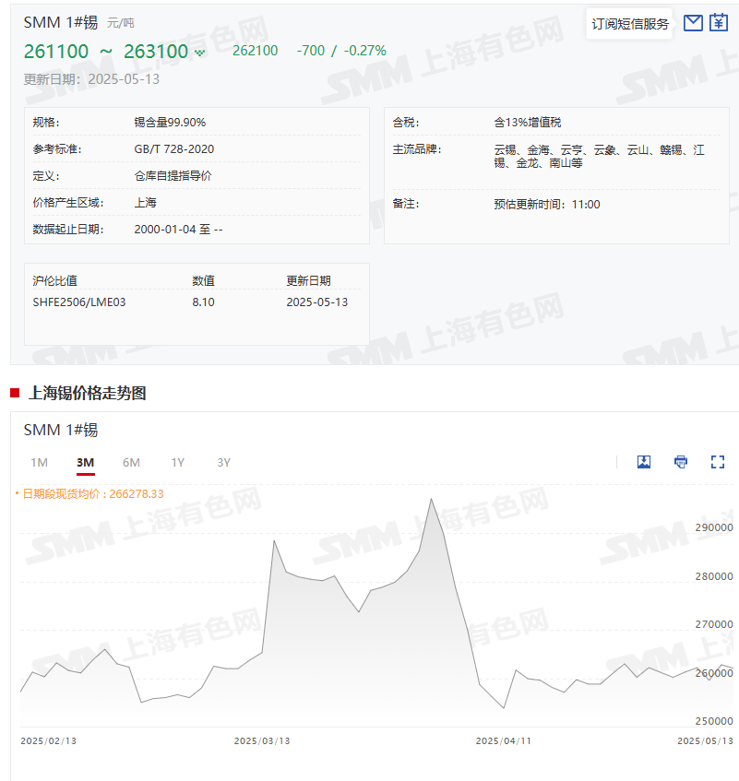Click the 数据起止日期： label

[x=67, y=229]
